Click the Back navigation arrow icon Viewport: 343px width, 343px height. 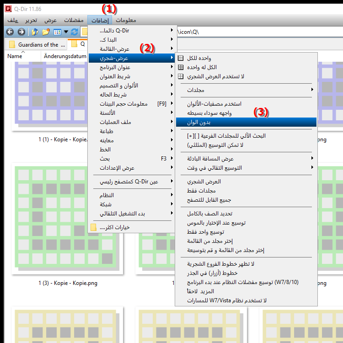(x=10, y=32)
